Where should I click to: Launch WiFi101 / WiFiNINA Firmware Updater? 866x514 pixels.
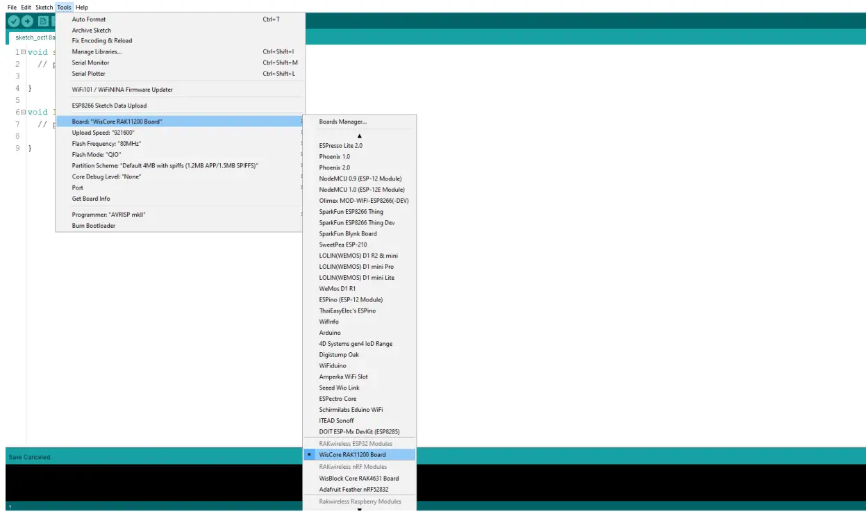pyautogui.click(x=180, y=90)
